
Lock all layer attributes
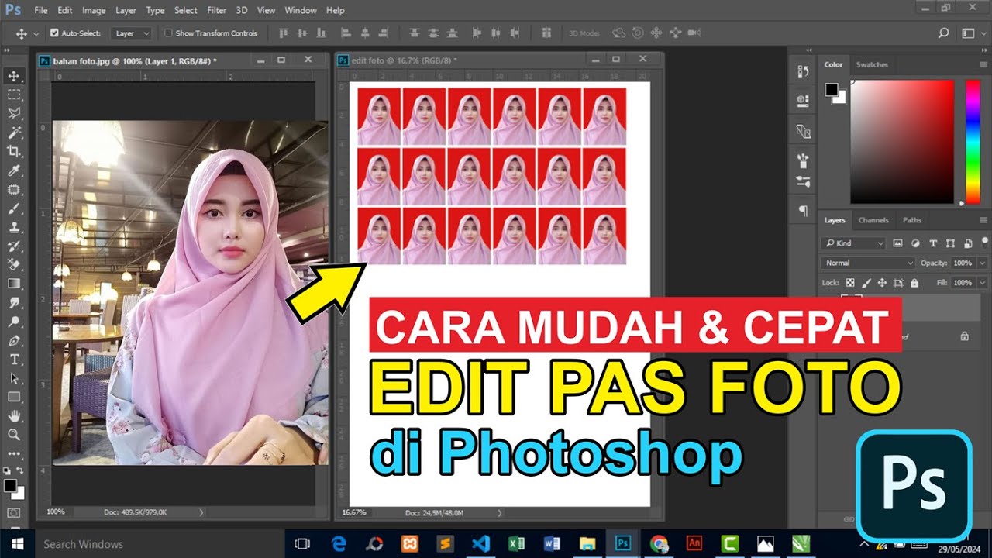click(914, 283)
